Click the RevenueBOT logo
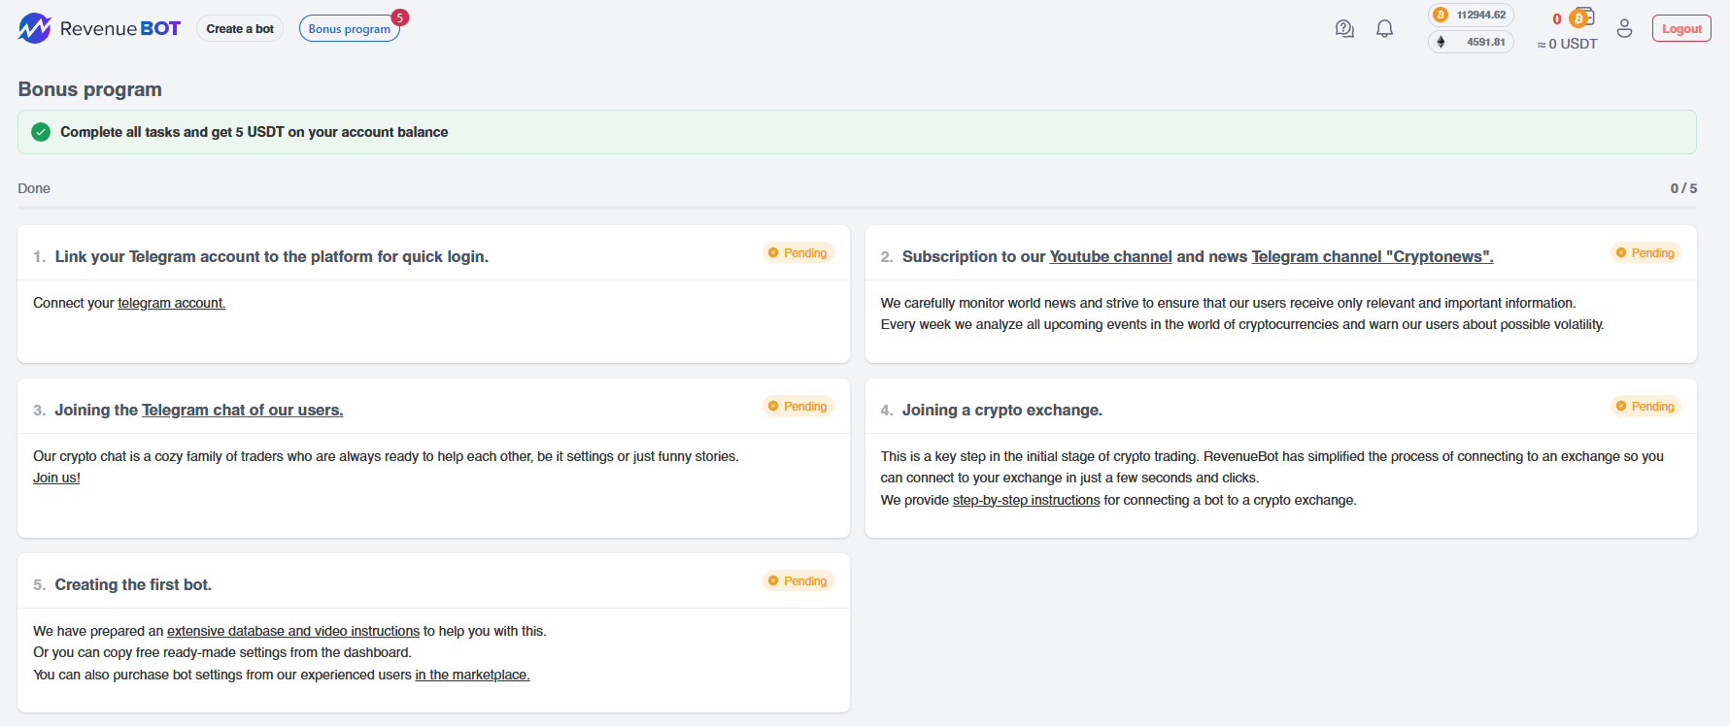The width and height of the screenshot is (1730, 726). click(99, 28)
